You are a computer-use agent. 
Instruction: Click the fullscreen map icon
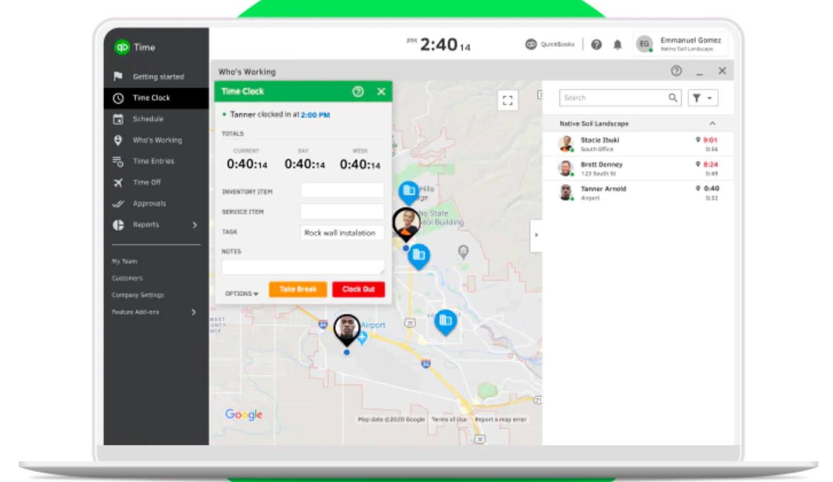coord(508,100)
